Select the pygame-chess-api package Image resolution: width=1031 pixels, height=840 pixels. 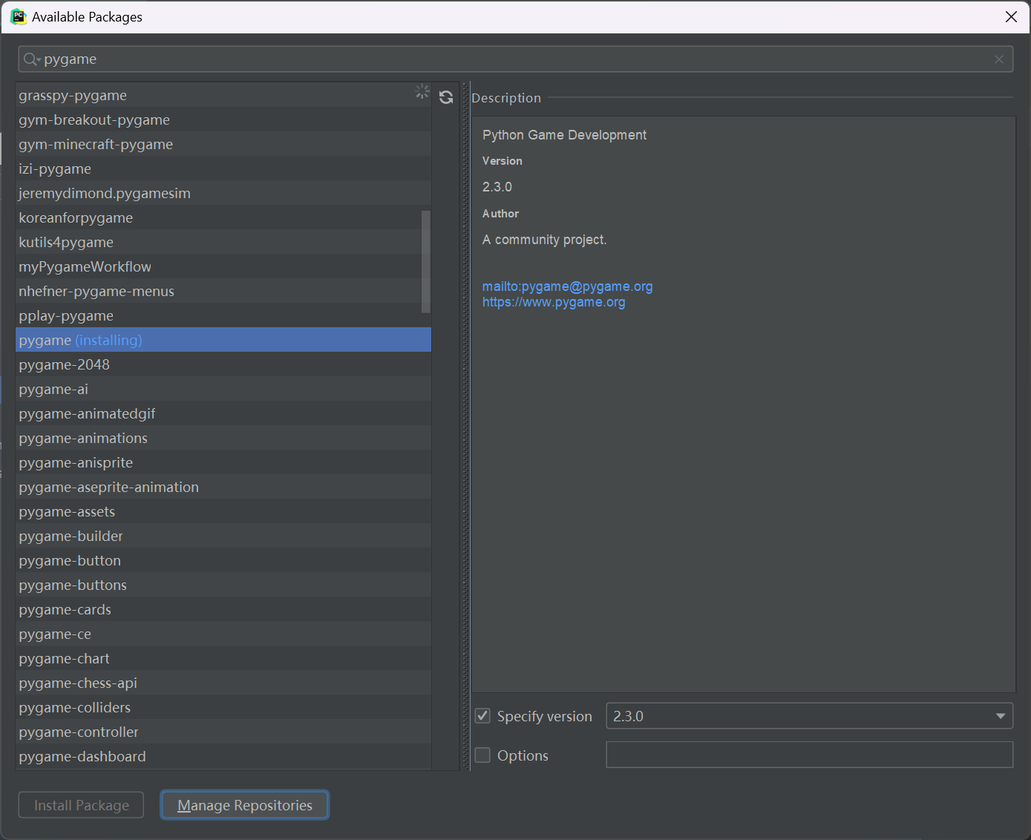tap(223, 683)
